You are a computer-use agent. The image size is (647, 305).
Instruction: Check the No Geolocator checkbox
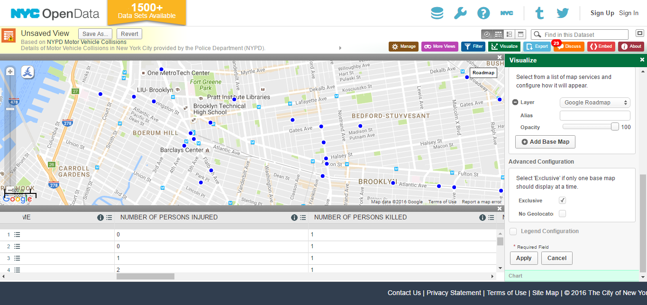click(x=562, y=214)
